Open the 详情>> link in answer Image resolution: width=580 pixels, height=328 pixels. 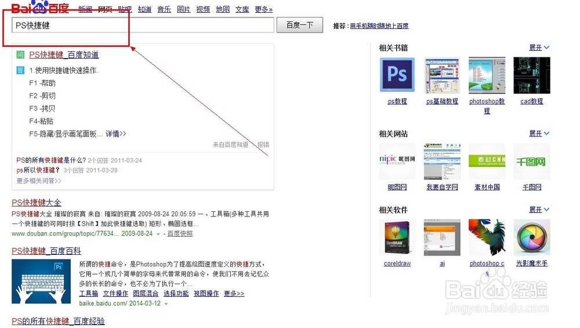(x=116, y=134)
